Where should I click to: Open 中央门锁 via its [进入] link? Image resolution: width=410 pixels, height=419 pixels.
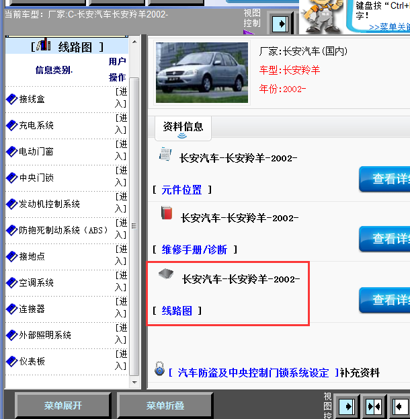point(121,176)
